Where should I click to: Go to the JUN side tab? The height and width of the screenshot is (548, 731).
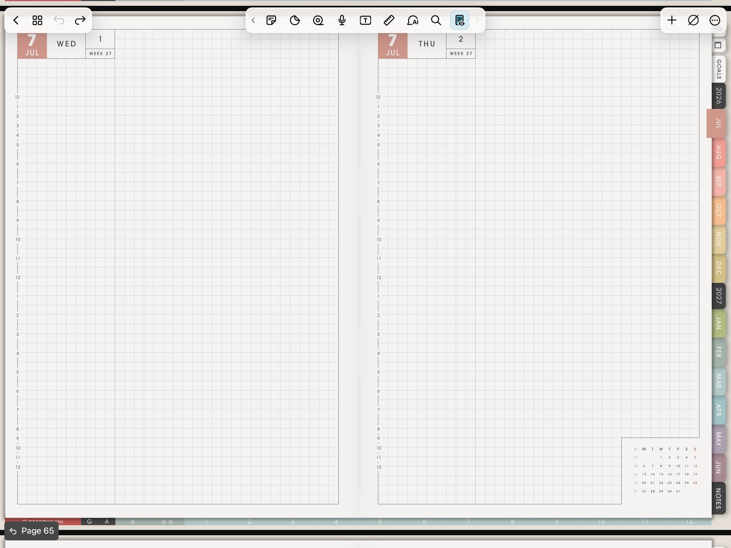(719, 468)
